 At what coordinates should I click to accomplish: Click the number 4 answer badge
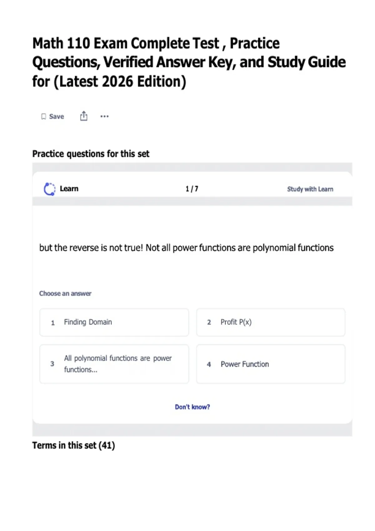[209, 364]
